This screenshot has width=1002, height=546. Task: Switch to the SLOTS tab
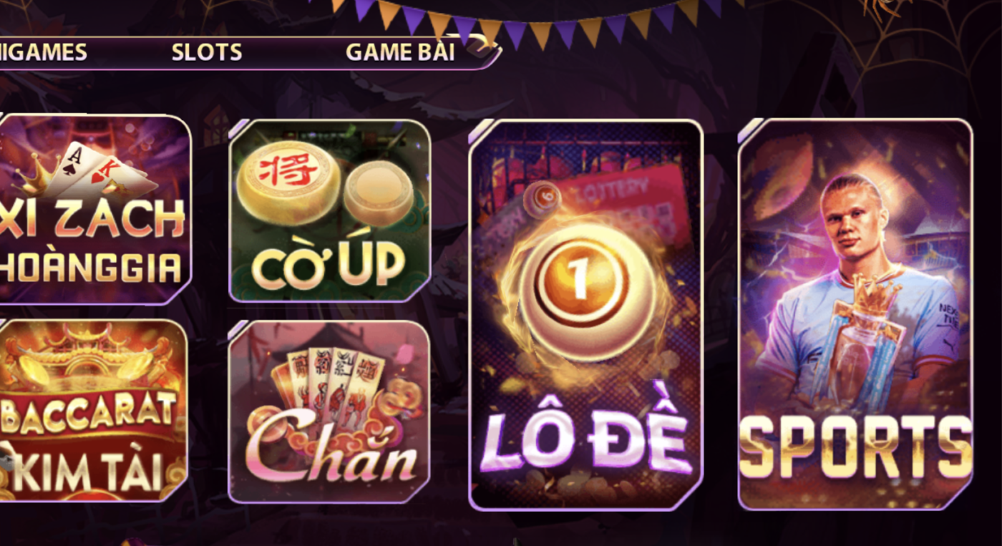(207, 52)
